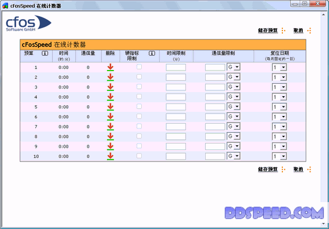Open reset day dropdown for budget 2
The image size is (329, 229).
(x=279, y=77)
